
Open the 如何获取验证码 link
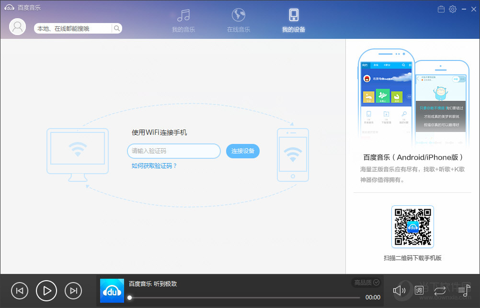coord(154,166)
